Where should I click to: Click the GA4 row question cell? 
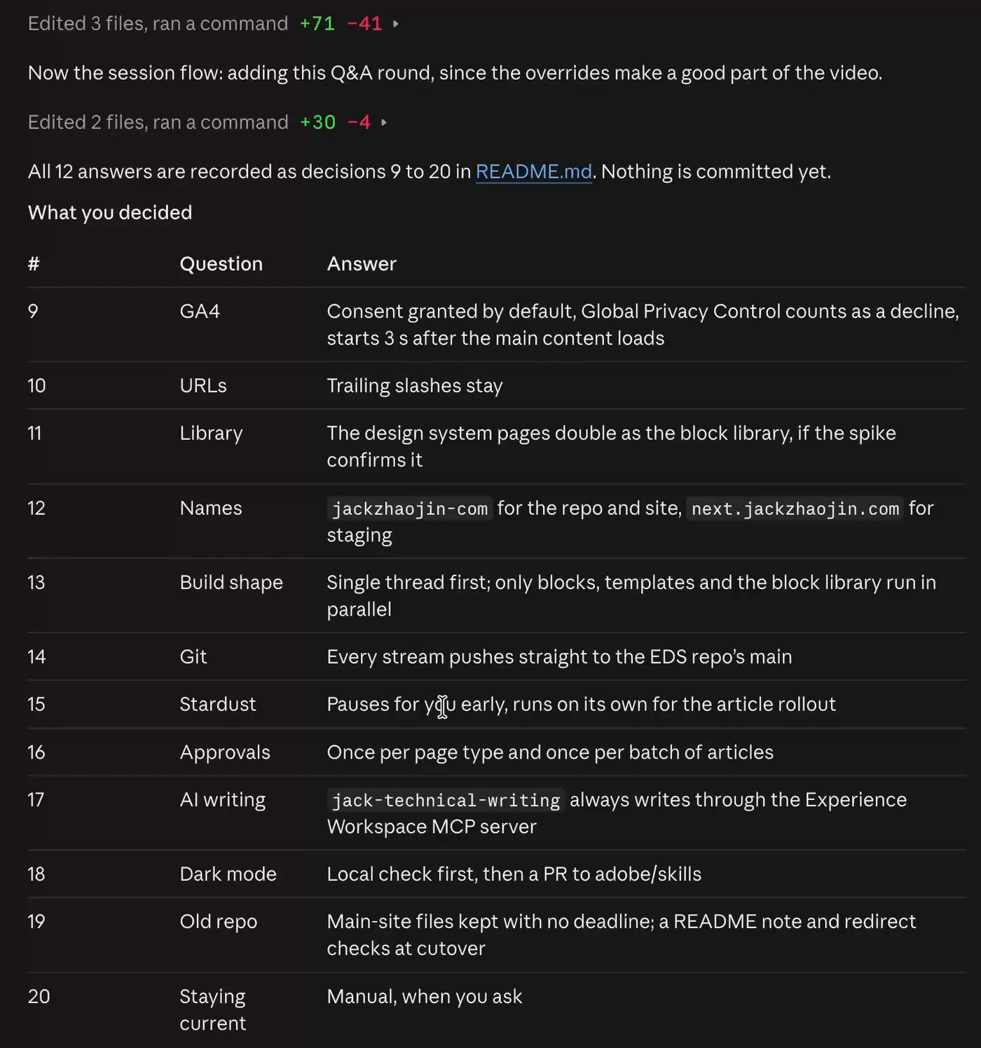200,311
